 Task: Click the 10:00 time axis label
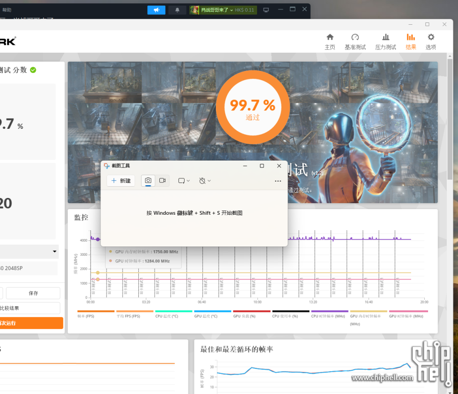pos(258,302)
